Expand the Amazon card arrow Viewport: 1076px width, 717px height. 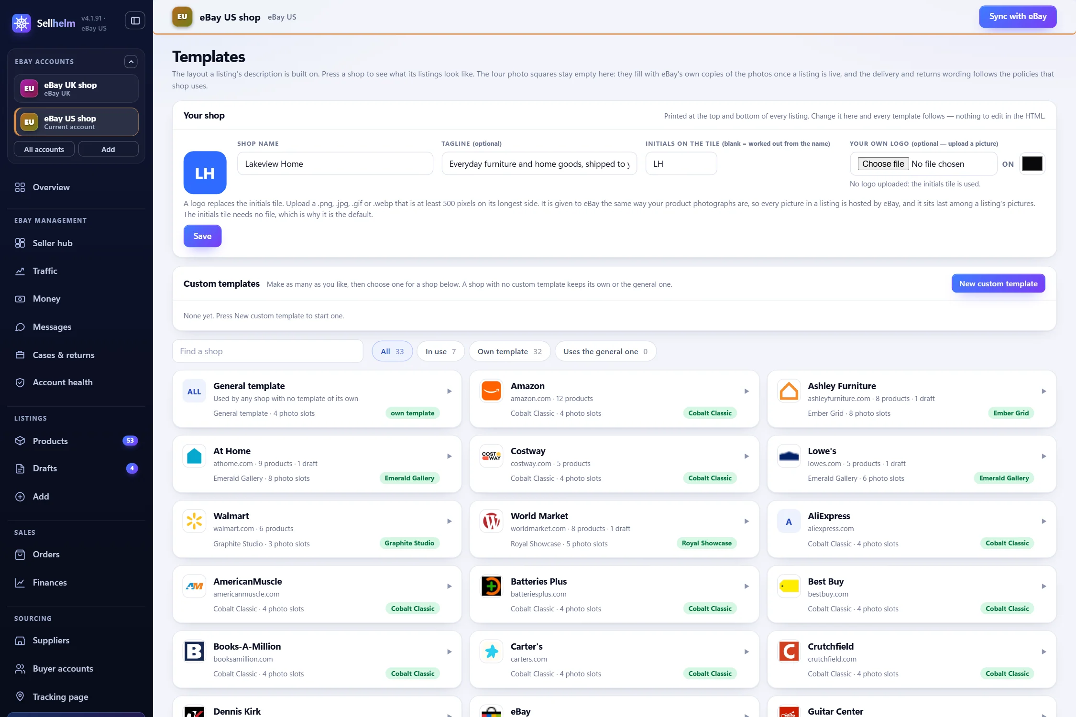747,391
